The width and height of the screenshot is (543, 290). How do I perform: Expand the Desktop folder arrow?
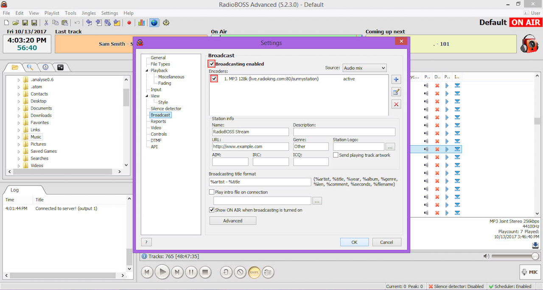19,101
